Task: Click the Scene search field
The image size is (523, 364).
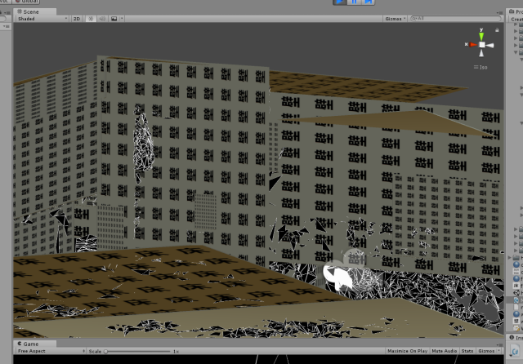Action: 456,19
